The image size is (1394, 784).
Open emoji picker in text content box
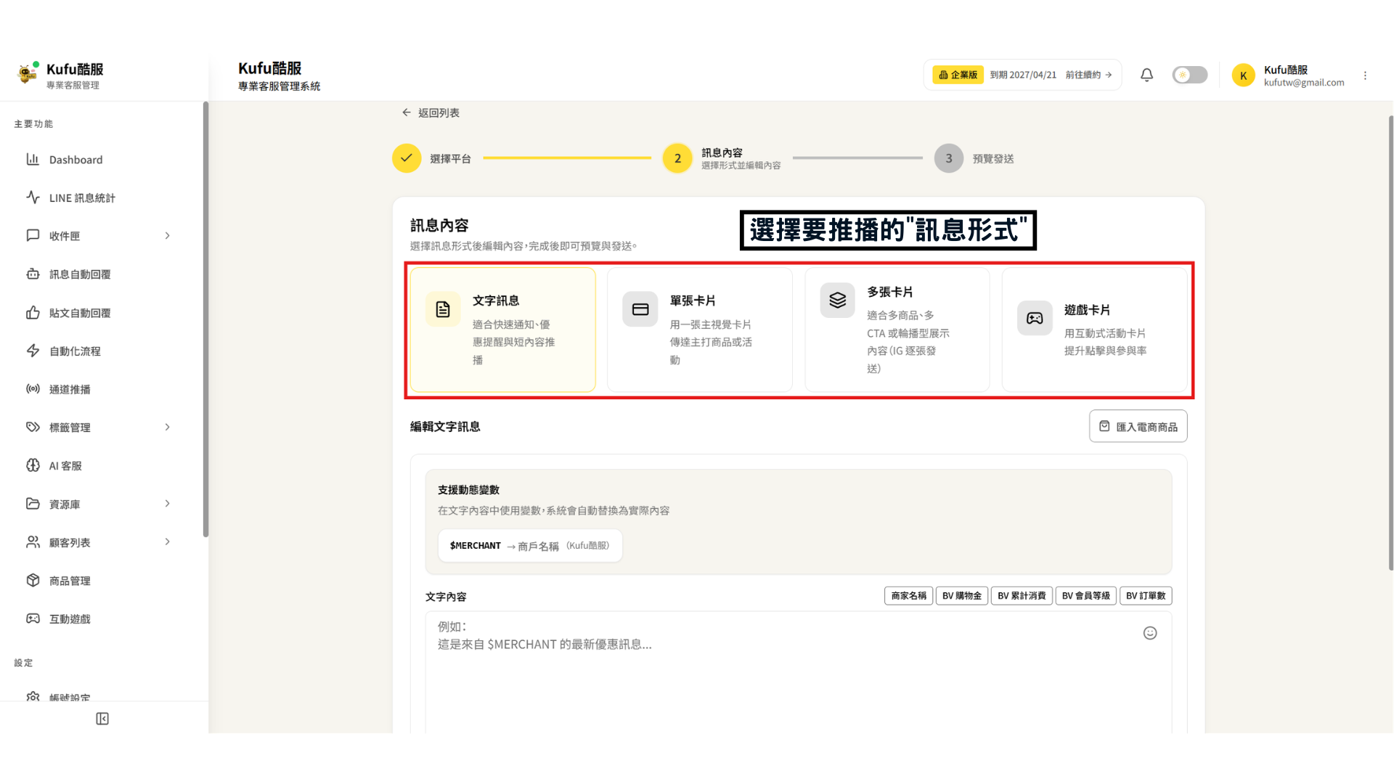(x=1150, y=633)
